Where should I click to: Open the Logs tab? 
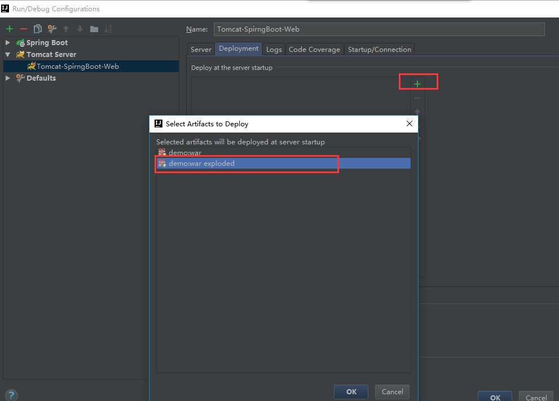(274, 50)
